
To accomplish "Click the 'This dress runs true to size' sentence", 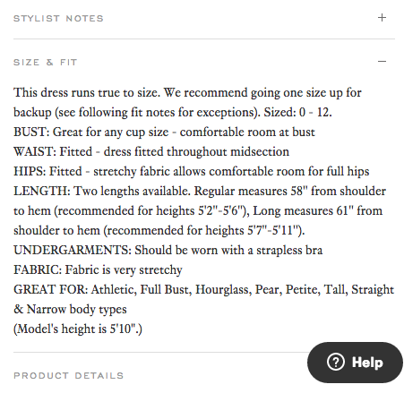I will 87,93.
